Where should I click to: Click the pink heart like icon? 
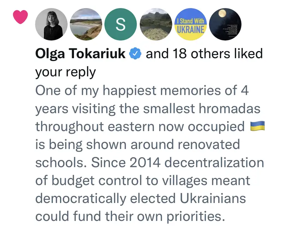click(20, 17)
